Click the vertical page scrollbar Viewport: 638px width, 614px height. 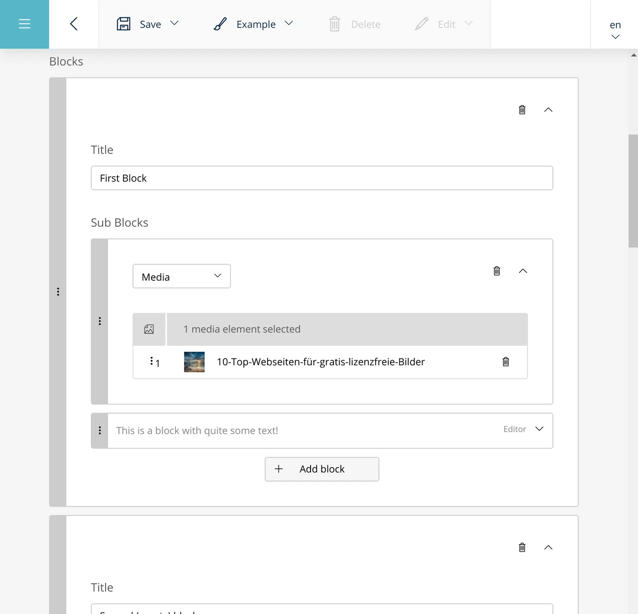(633, 190)
